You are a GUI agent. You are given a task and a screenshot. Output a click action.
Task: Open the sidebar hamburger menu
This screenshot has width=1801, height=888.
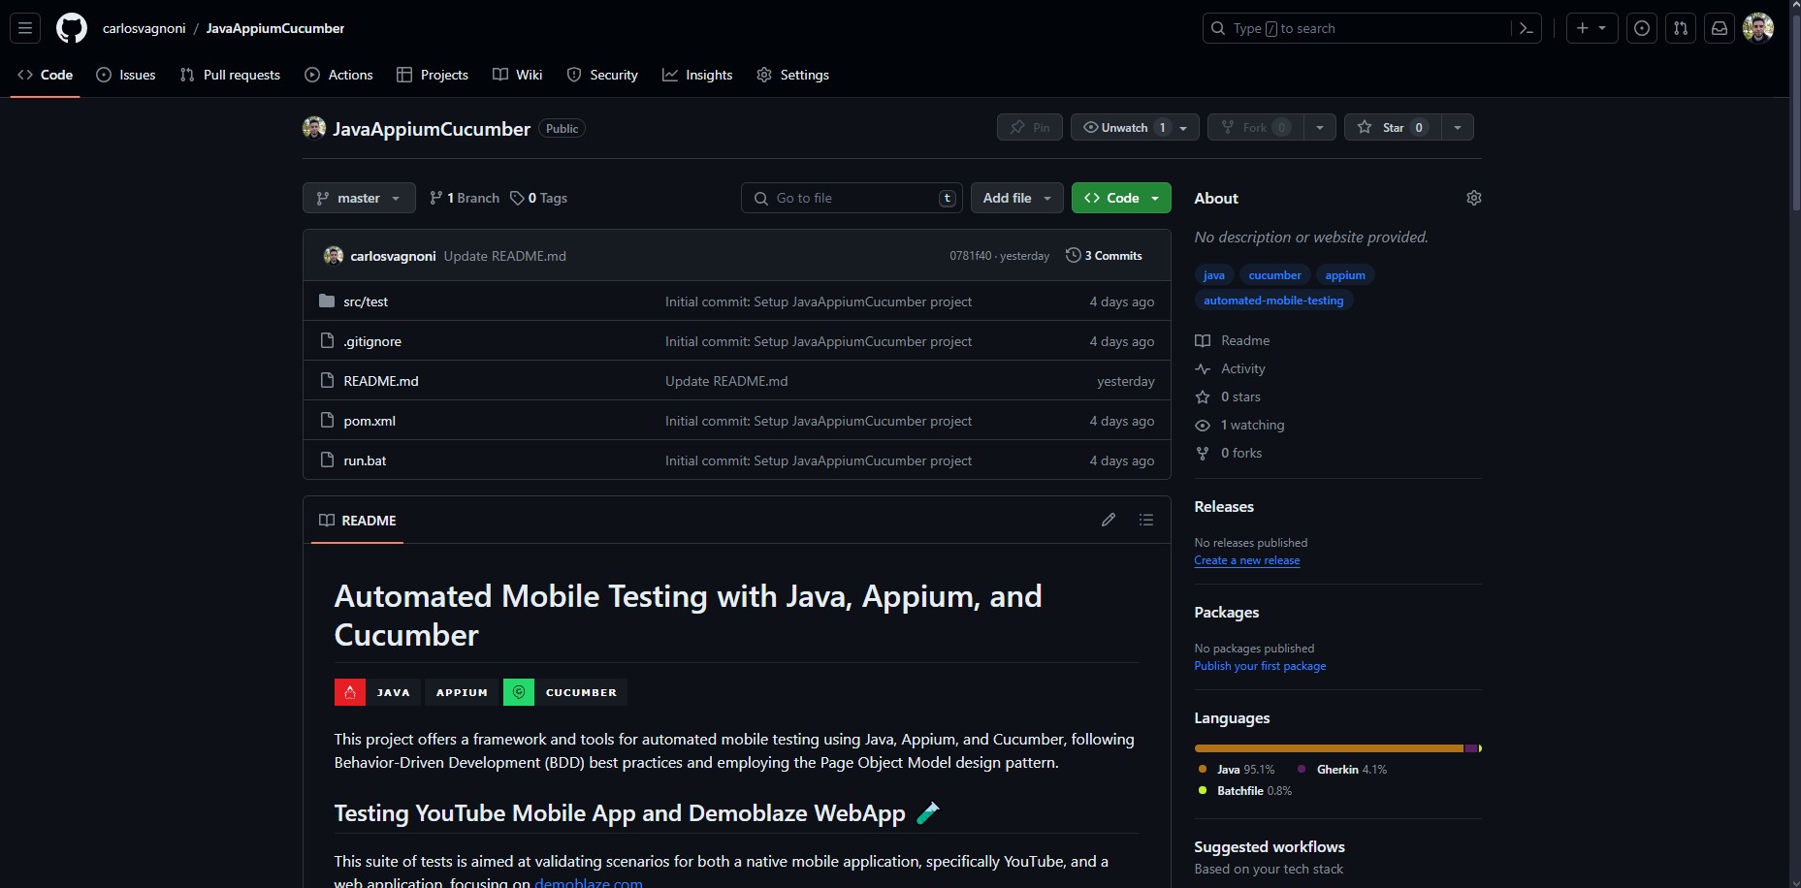tap(25, 28)
